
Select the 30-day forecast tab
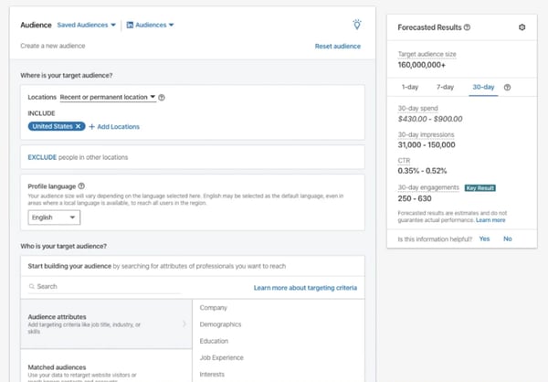(483, 87)
